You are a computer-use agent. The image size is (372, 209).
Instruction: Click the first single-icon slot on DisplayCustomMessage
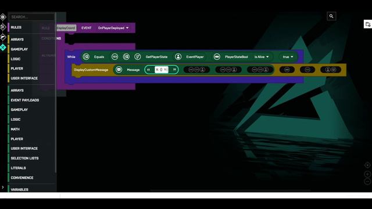tap(287, 70)
